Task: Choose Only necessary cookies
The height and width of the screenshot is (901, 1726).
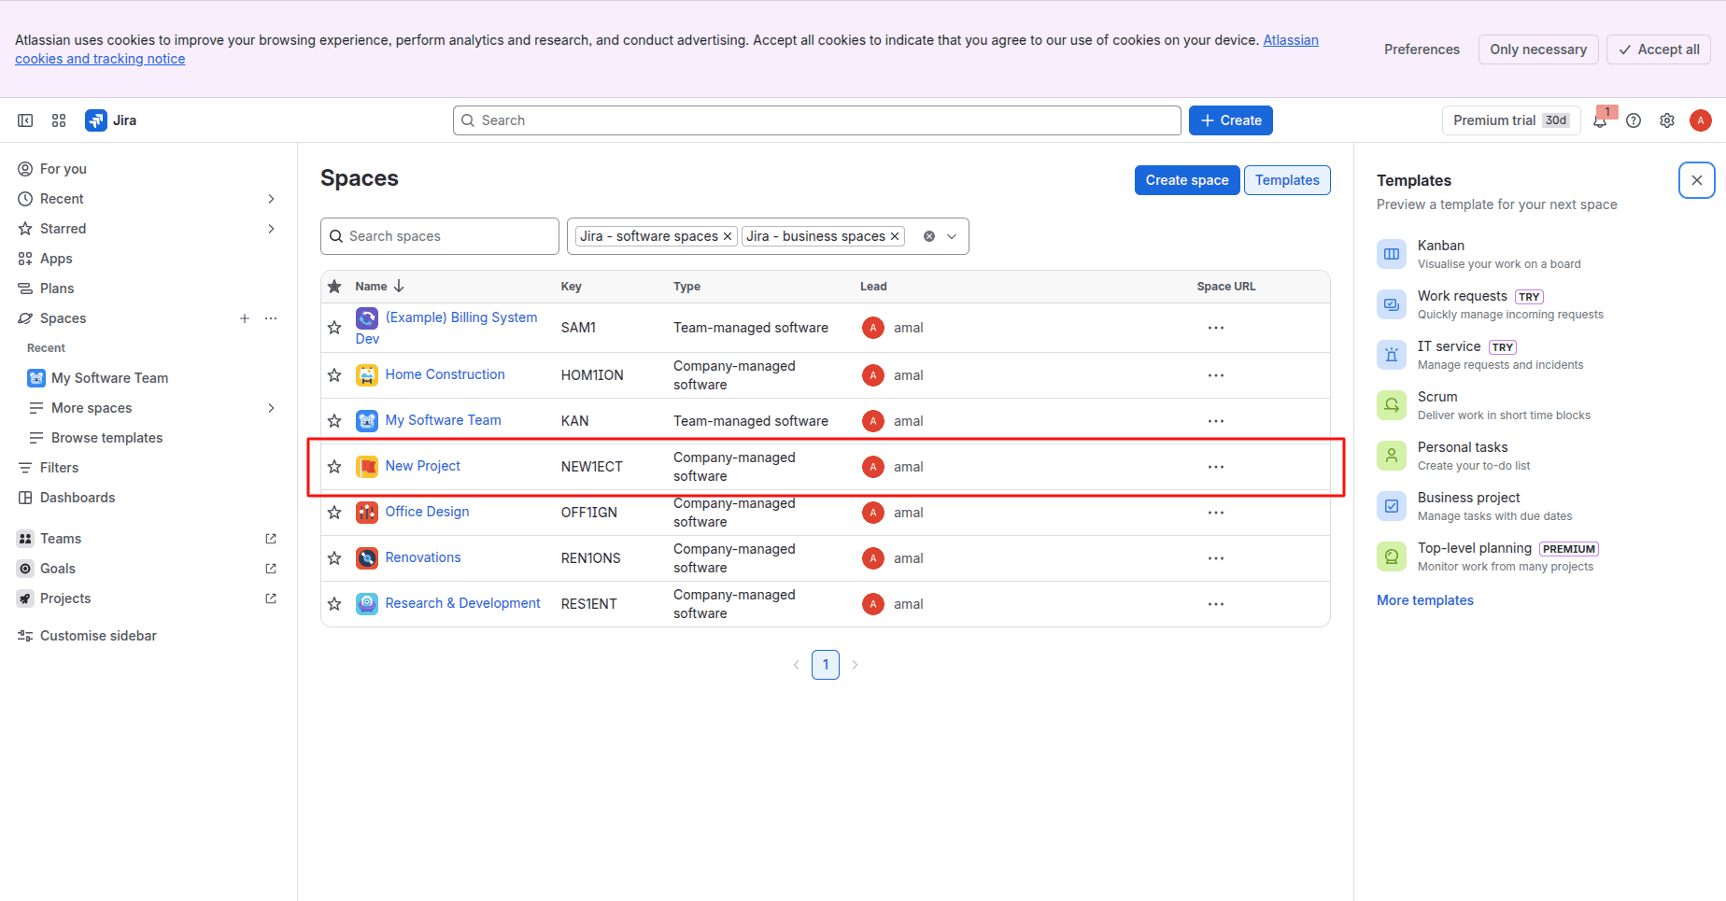Action: (x=1538, y=49)
